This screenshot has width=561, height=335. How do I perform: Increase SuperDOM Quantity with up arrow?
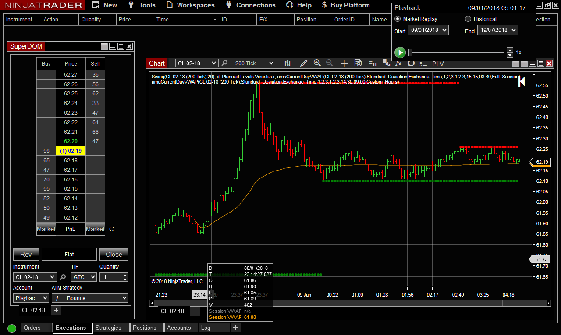(125, 275)
